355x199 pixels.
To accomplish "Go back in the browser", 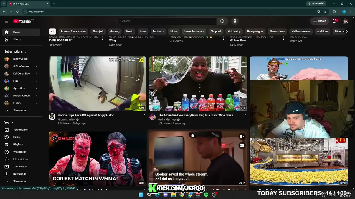I will coord(4,12).
